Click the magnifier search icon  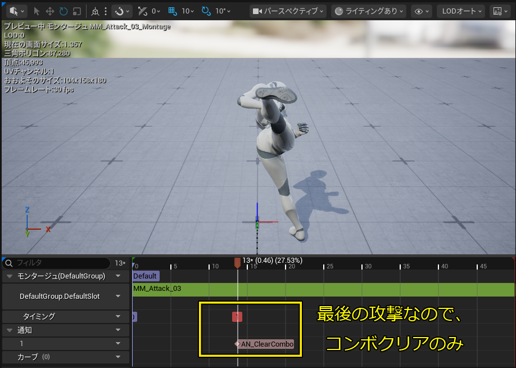pos(9,263)
